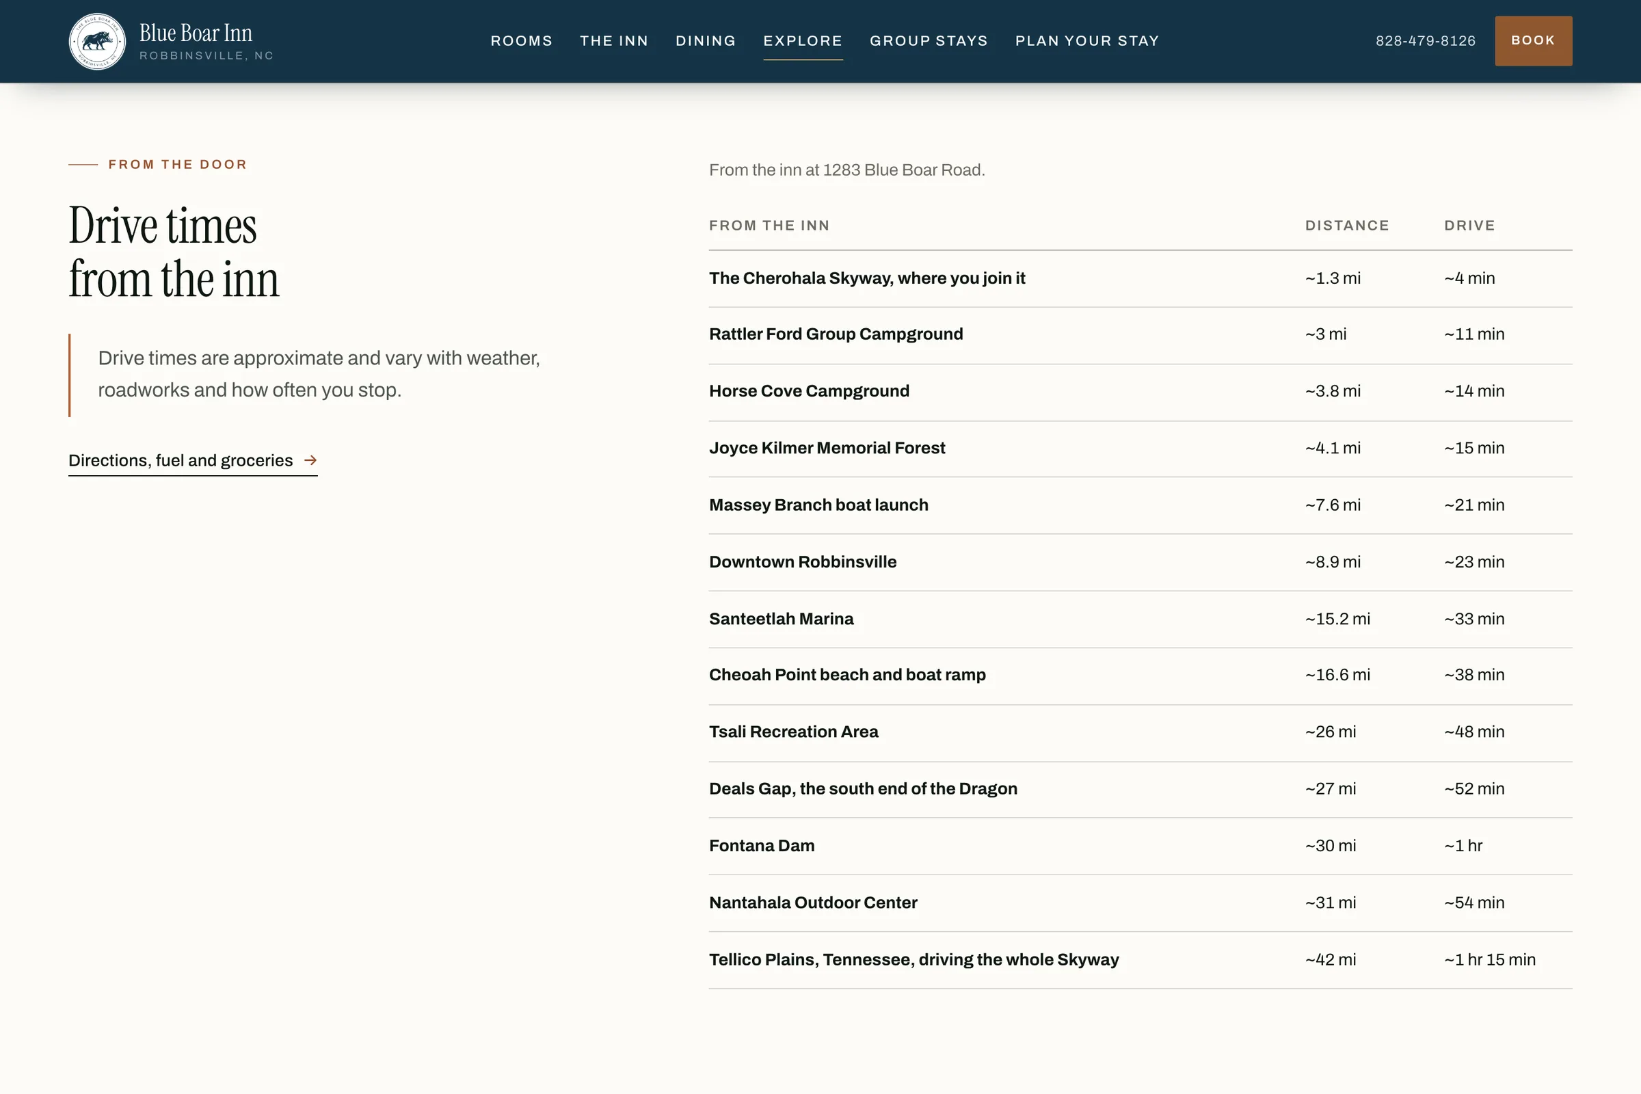Click the ~1.3 mi distance value
Screen dimensions: 1641x1094
(1333, 278)
